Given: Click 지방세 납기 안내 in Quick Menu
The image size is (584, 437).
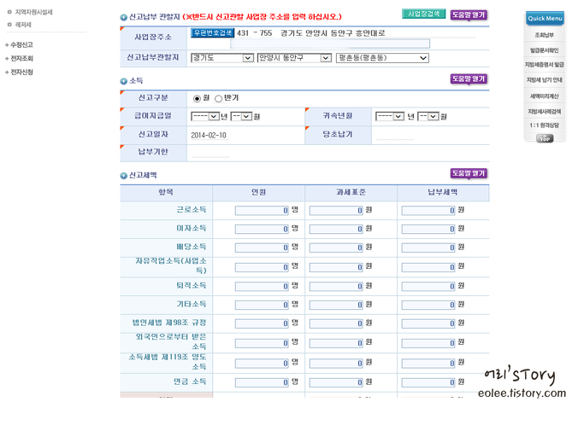Looking at the screenshot, I should tap(545, 80).
